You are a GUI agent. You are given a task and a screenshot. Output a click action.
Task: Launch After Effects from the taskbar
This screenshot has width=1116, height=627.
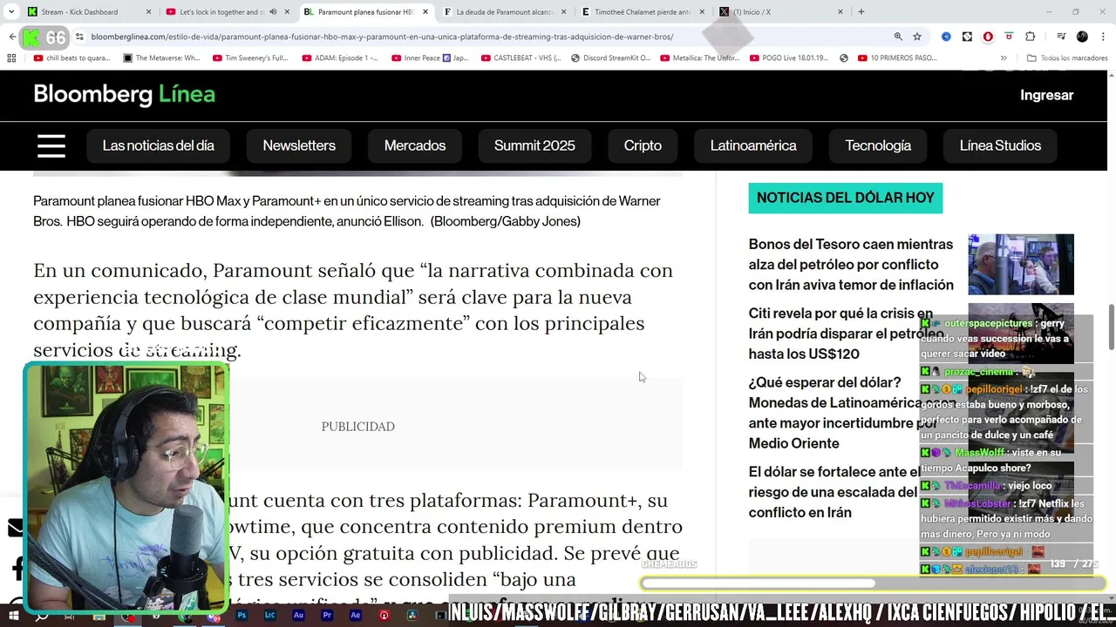356,616
